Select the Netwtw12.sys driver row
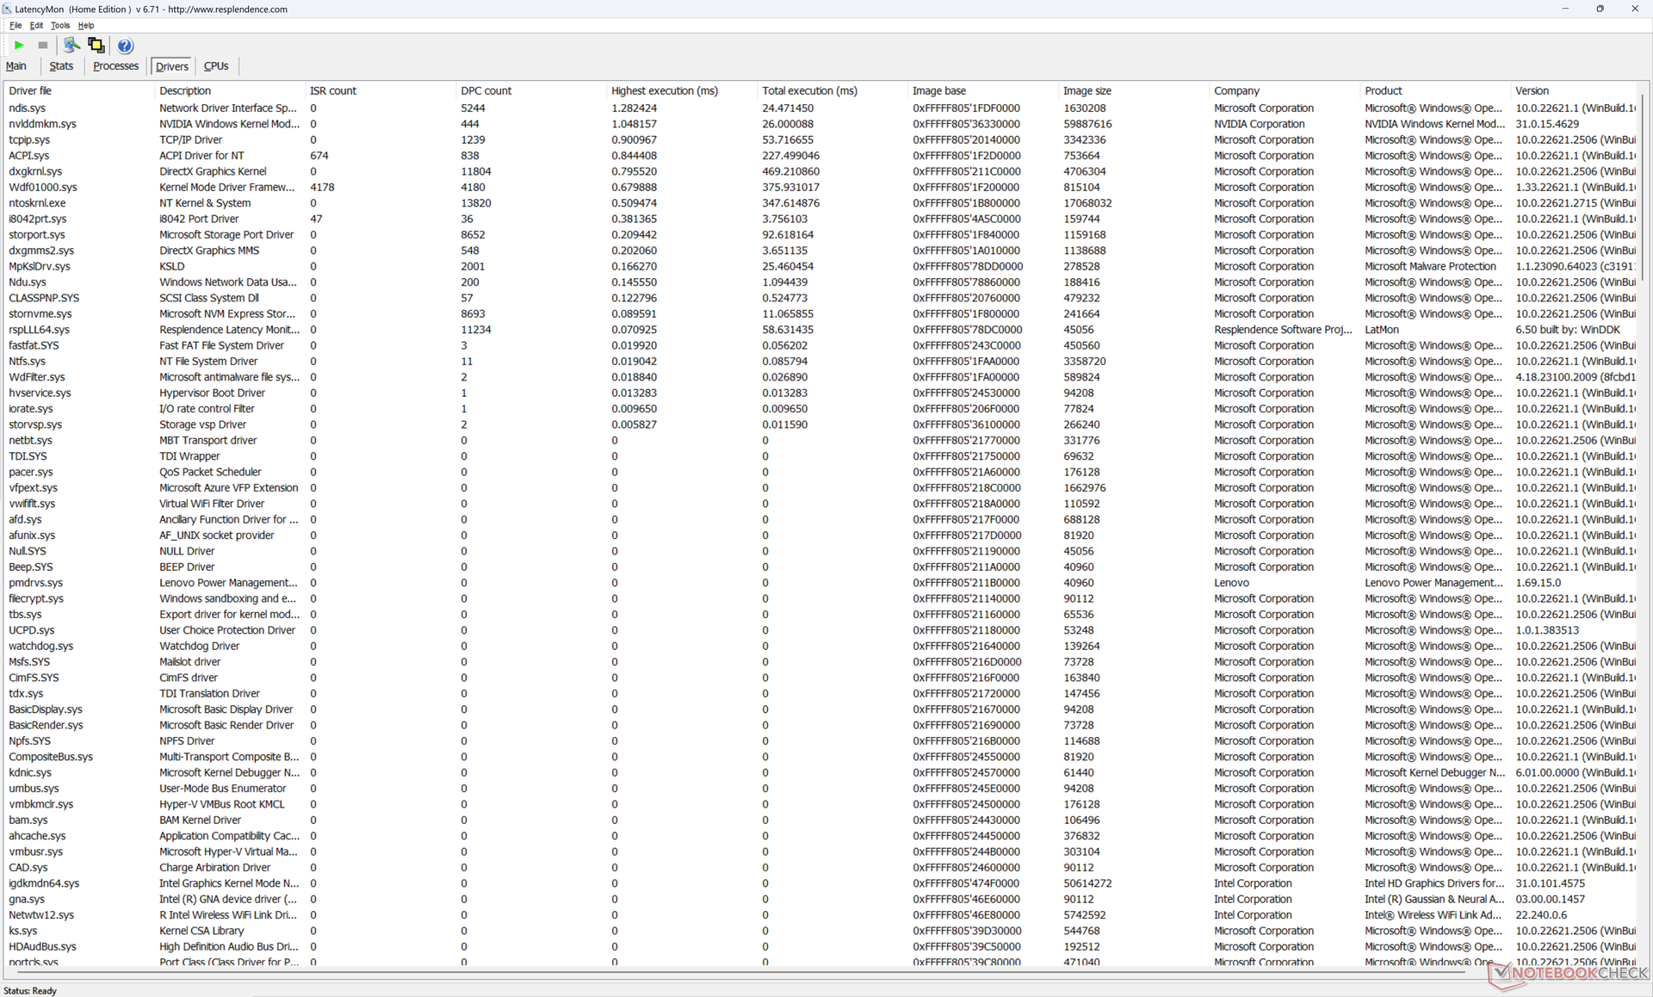This screenshot has width=1653, height=997. 821,915
